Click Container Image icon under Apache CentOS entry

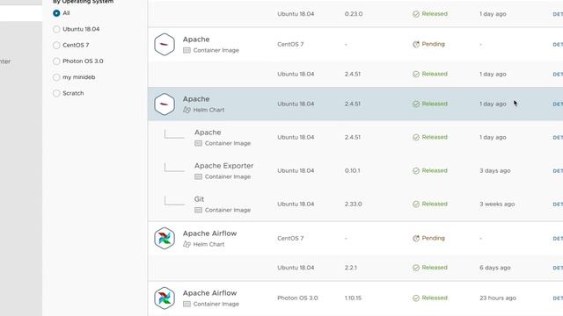[186, 51]
